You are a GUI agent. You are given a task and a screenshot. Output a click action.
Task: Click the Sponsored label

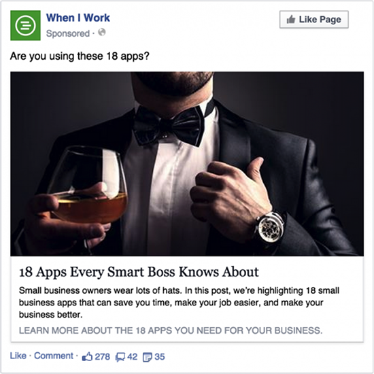click(x=68, y=33)
